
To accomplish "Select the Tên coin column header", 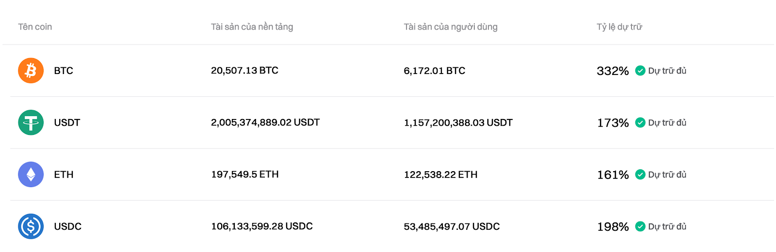I will pyautogui.click(x=35, y=27).
